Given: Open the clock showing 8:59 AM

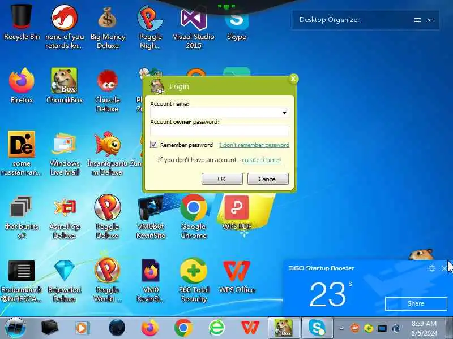Looking at the screenshot, I should click(x=424, y=328).
